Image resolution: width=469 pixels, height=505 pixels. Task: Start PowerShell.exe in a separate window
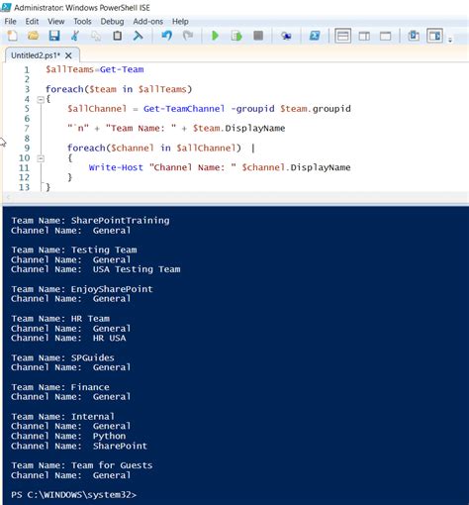(315, 36)
